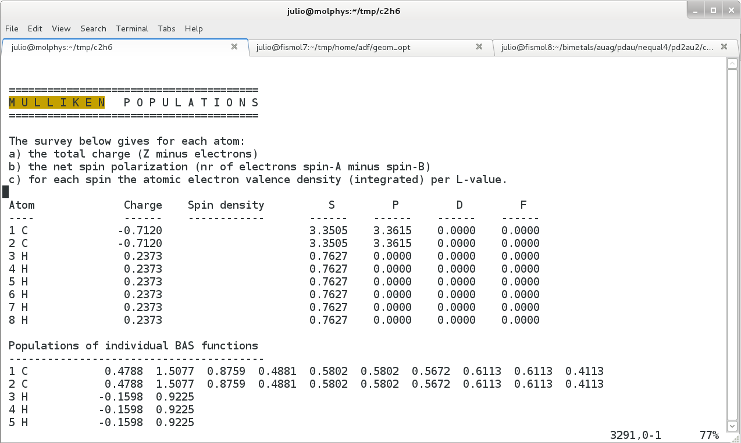Viewport: 741px width, 443px height.
Task: Maximize the terminal window
Action: coord(713,10)
